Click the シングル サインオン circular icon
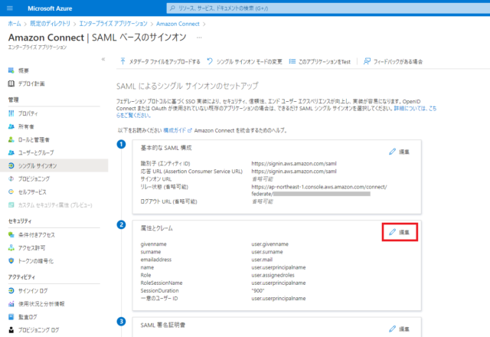The width and height of the screenshot is (490, 337). [x=11, y=165]
